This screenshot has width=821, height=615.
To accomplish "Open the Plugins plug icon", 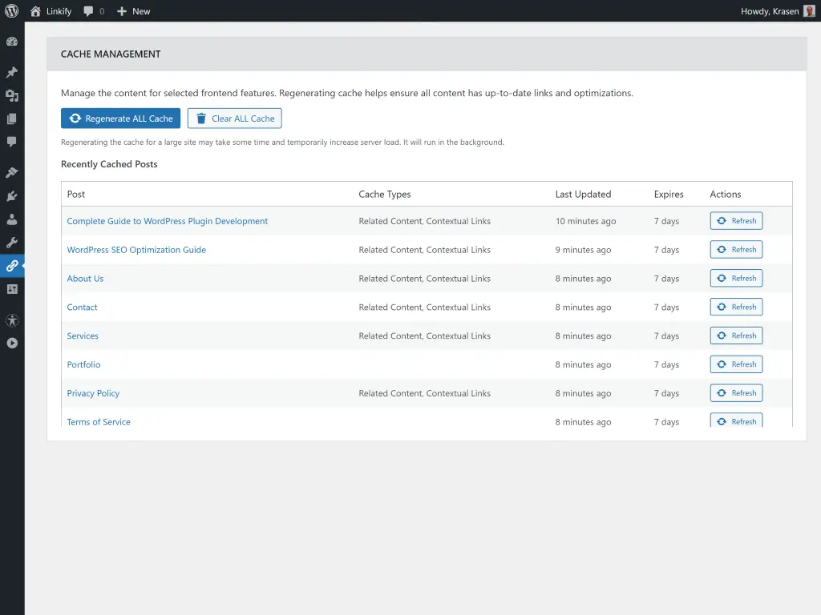I will (x=12, y=195).
